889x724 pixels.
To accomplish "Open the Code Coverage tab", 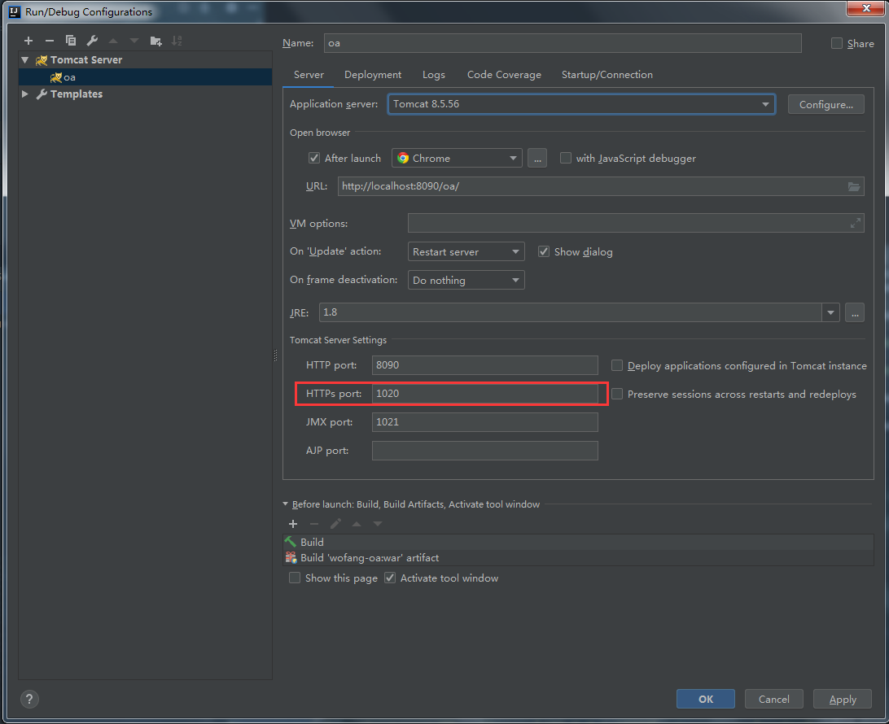I will pos(504,74).
